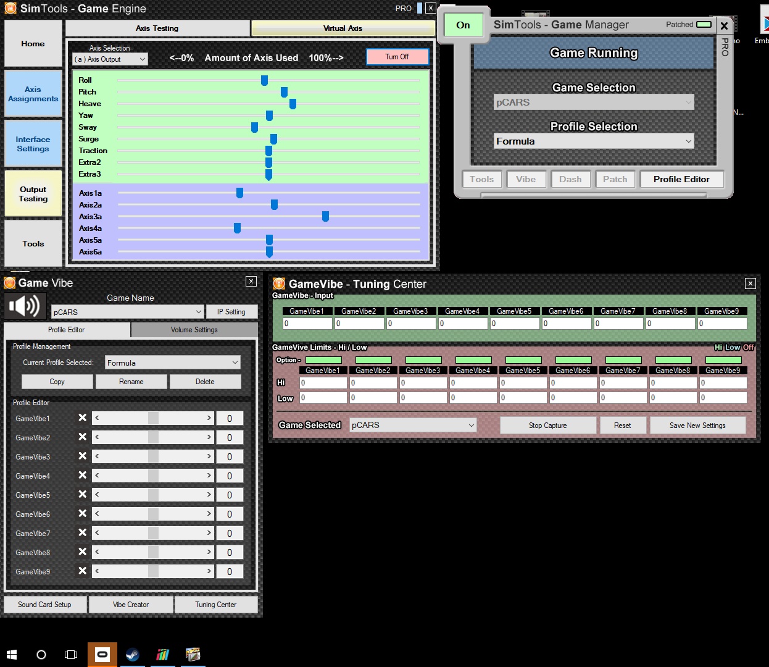Toggle the Option box above GameVibe9 limits
Image resolution: width=769 pixels, height=667 pixels.
[724, 360]
